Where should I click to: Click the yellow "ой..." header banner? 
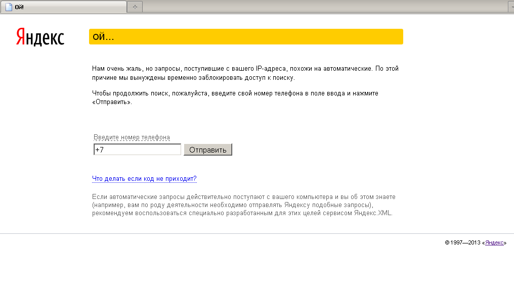click(x=246, y=37)
